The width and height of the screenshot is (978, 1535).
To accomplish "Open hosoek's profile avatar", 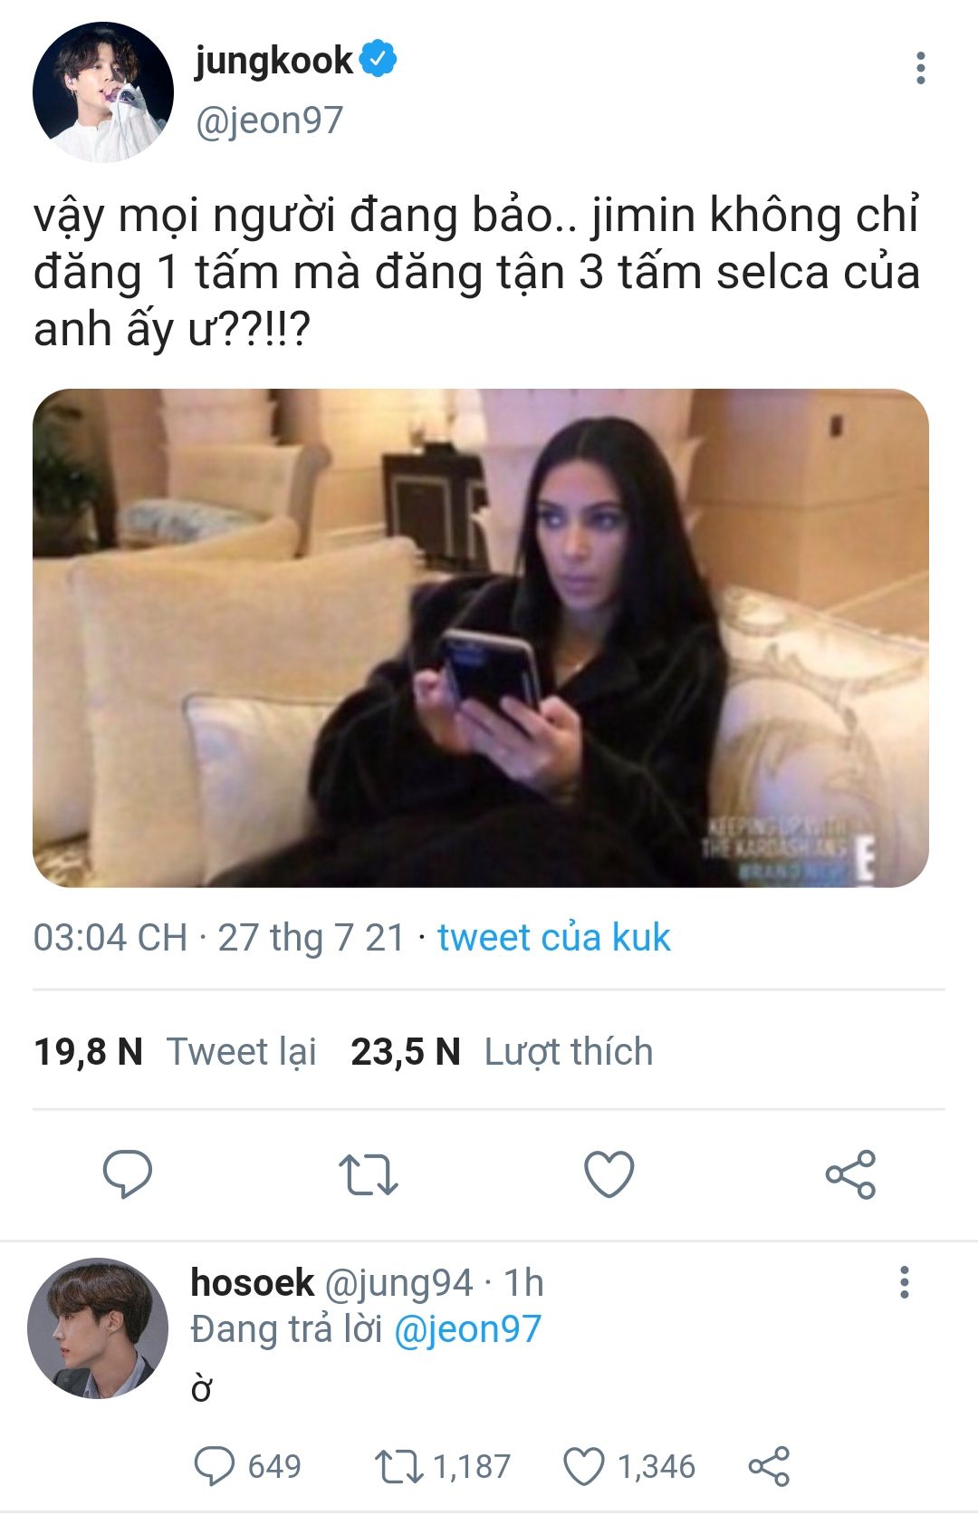I will tap(98, 1327).
